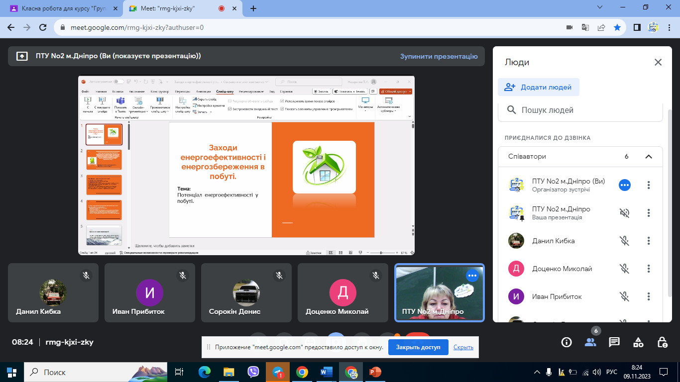Click the Запись button in PowerPoint header
The height and width of the screenshot is (382, 680).
pyautogui.click(x=322, y=92)
